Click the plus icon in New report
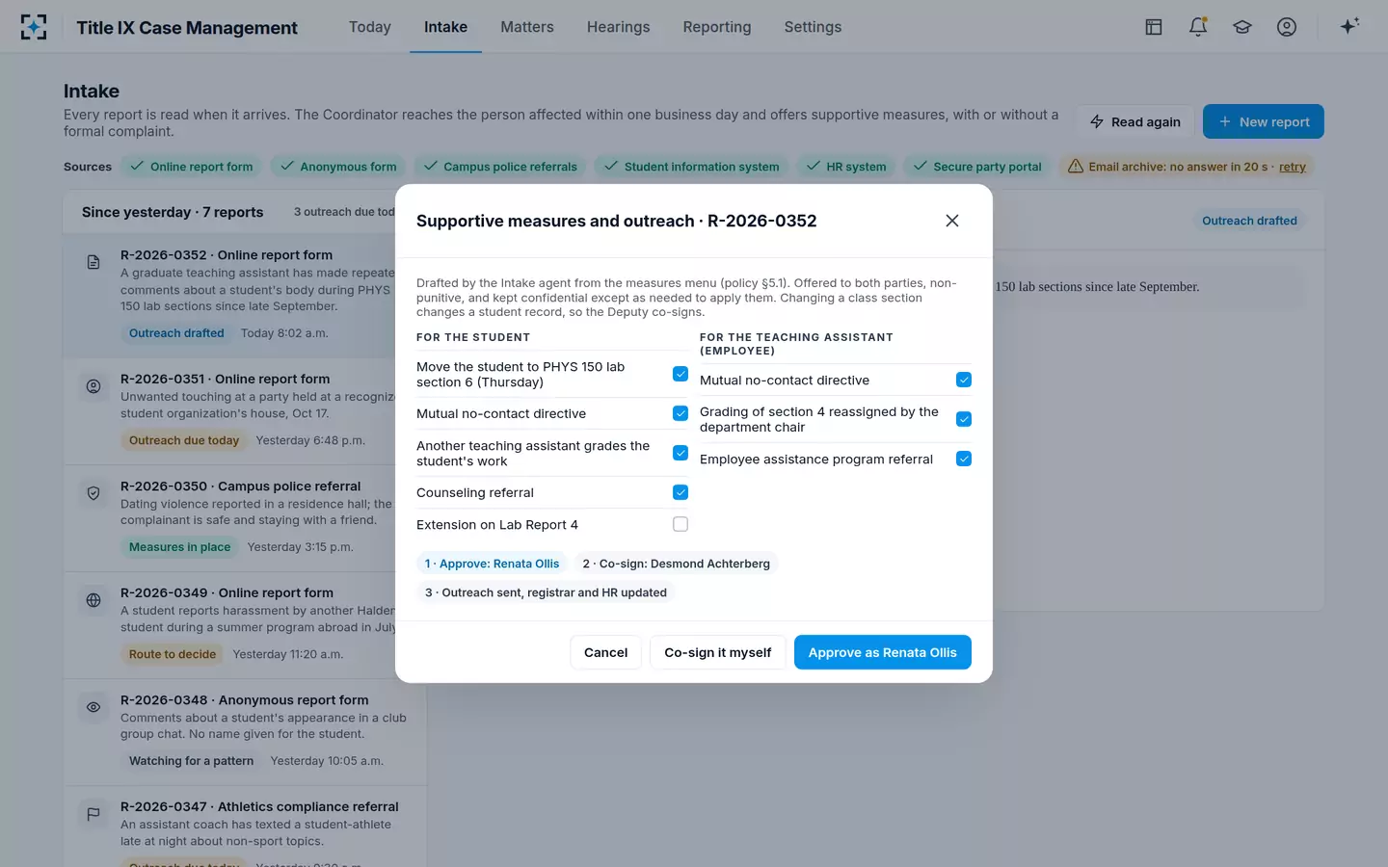Viewport: 1388px width, 867px height. (x=1225, y=121)
